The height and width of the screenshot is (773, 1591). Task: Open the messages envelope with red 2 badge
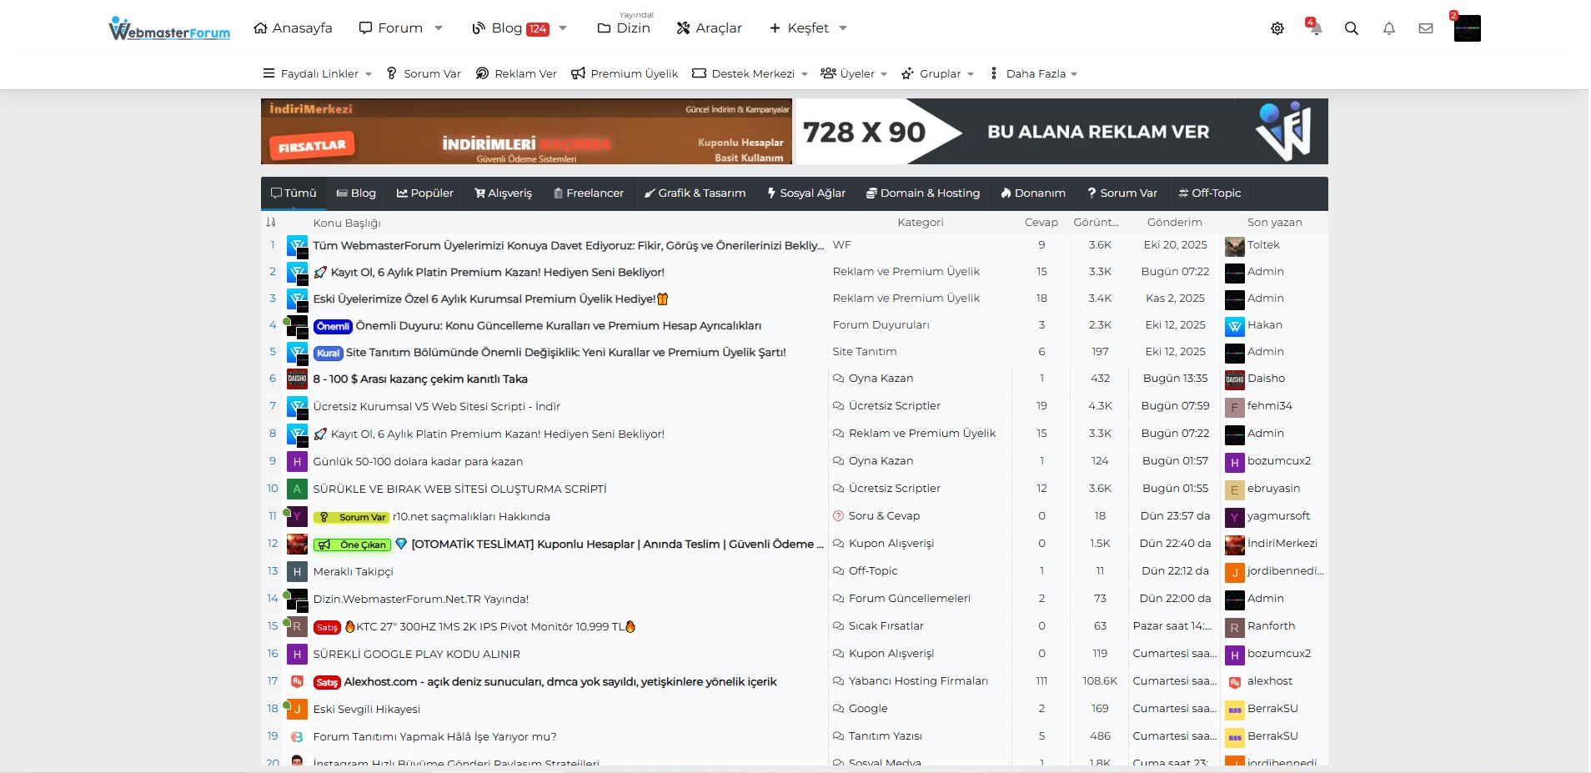1426,28
